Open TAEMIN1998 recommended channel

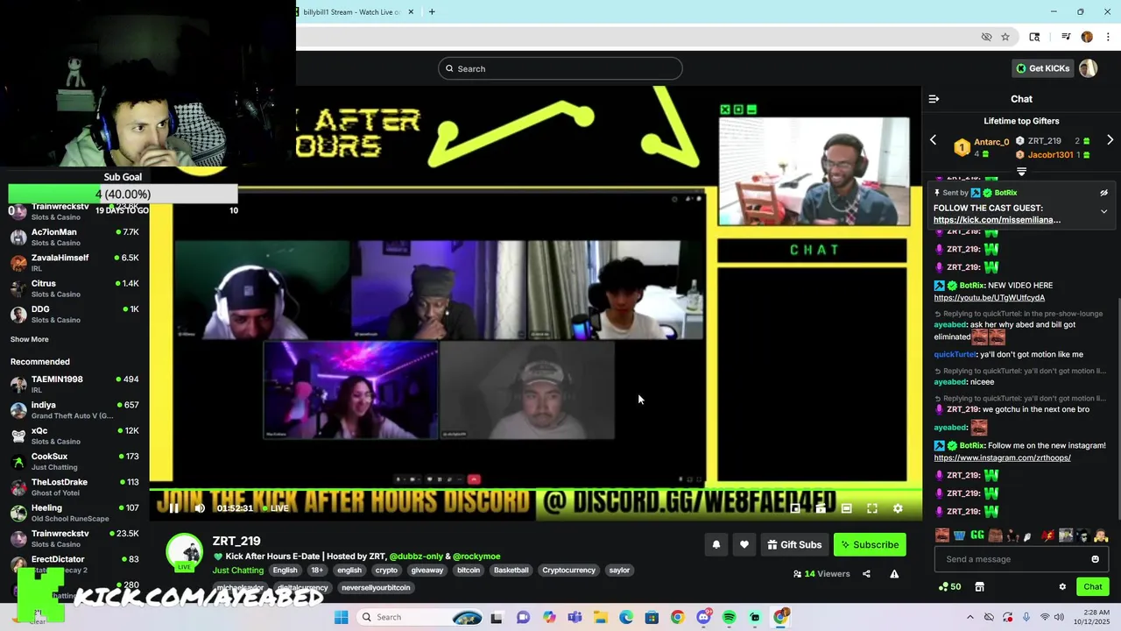tap(74, 384)
